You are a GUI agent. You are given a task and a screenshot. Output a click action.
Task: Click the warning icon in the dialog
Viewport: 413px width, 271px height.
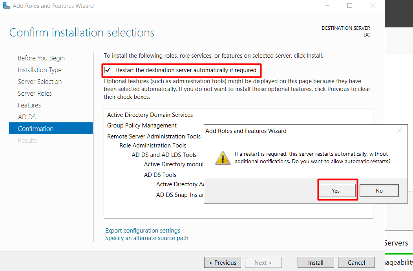[223, 158]
